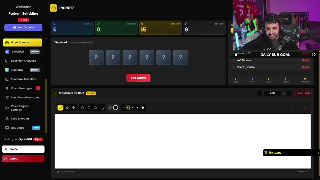Screen dimensions: 320x180
Task: Select the largest brush size dot
Action: [143, 108]
